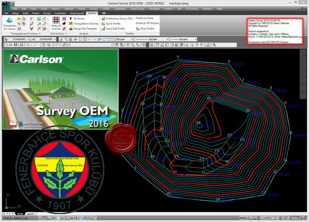Click Profile to Points
This screenshot has width=309, height=222.
144,18
